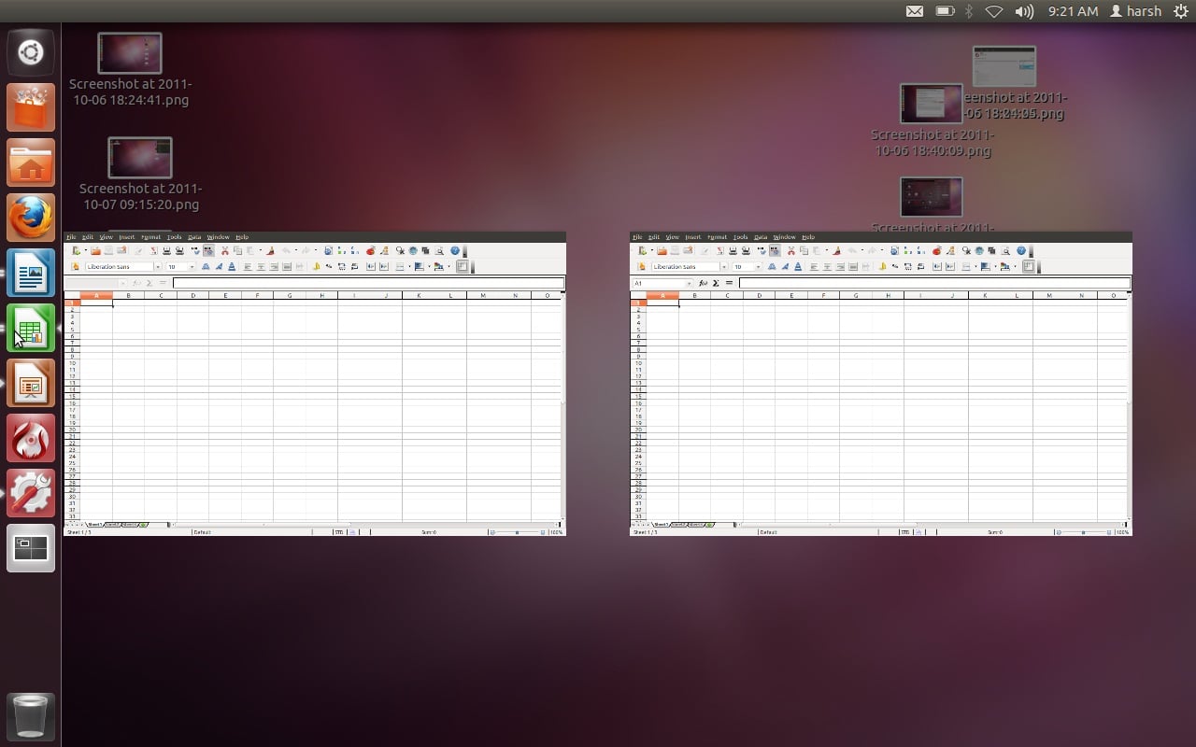Click the Sum icon in right Calc window
The image size is (1196, 747).
coord(716,283)
